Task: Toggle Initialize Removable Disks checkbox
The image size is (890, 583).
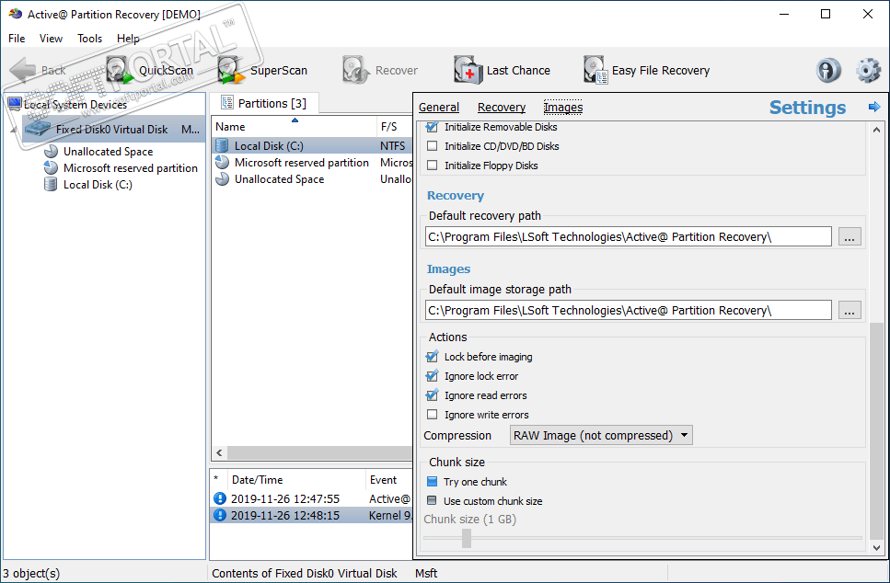Action: coord(432,127)
